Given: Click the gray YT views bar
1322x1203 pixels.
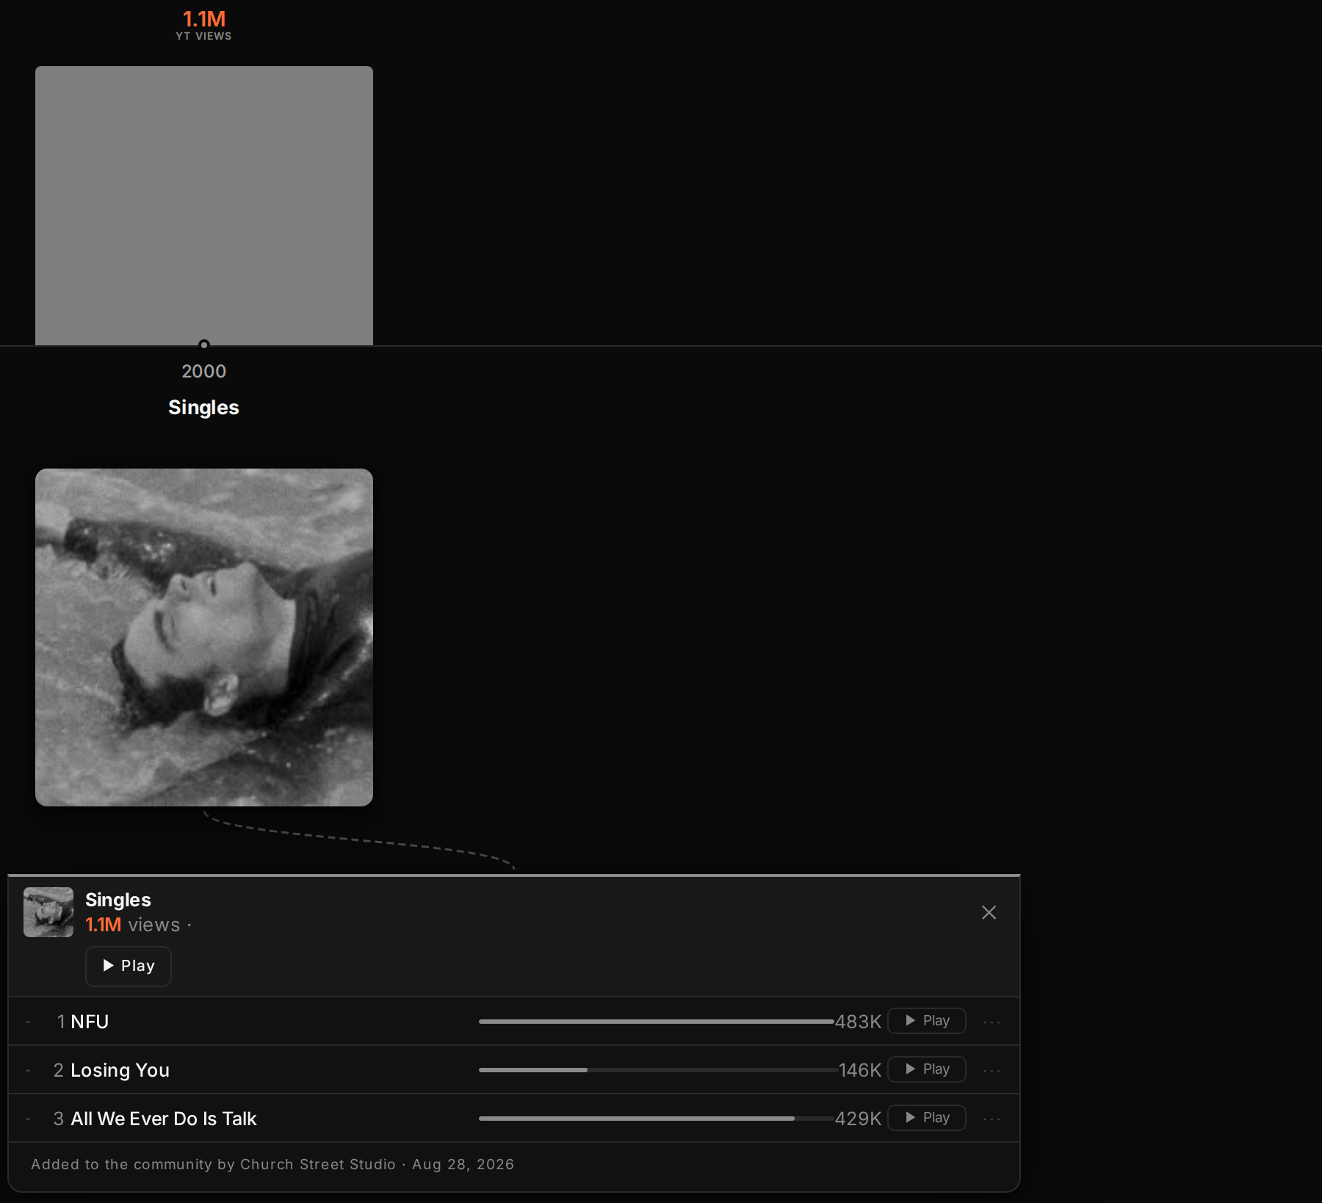Looking at the screenshot, I should (204, 206).
